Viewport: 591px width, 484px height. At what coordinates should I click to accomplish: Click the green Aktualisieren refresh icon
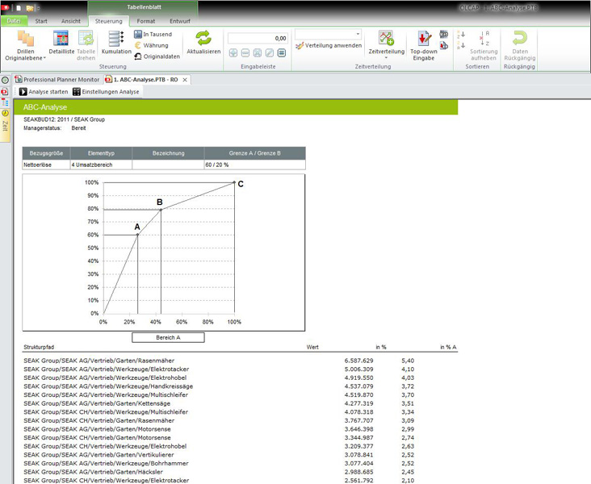203,37
